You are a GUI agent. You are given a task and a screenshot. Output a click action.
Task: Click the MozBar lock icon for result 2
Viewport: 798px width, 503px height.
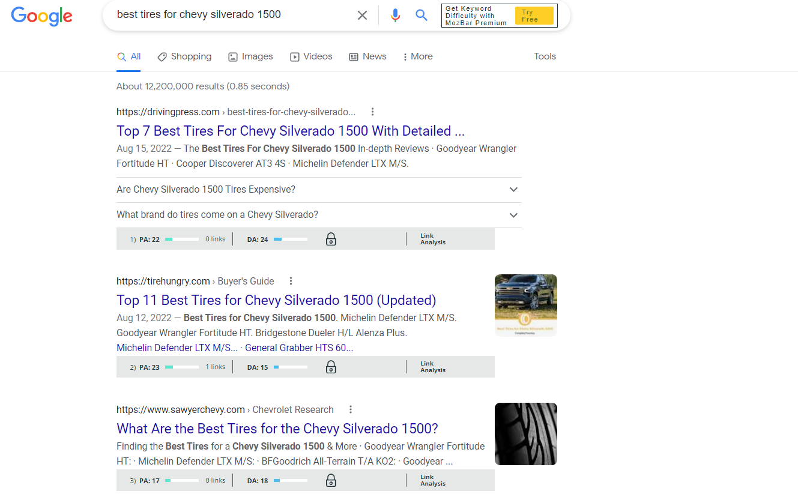coord(331,367)
